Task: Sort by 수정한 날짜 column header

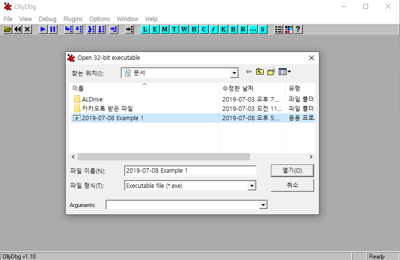Action: pos(252,88)
